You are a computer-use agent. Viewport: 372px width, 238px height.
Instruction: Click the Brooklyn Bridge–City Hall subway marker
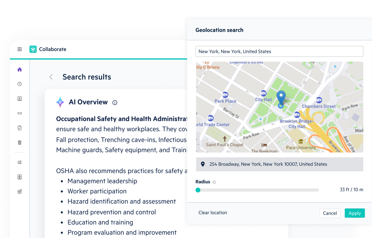coord(297,115)
